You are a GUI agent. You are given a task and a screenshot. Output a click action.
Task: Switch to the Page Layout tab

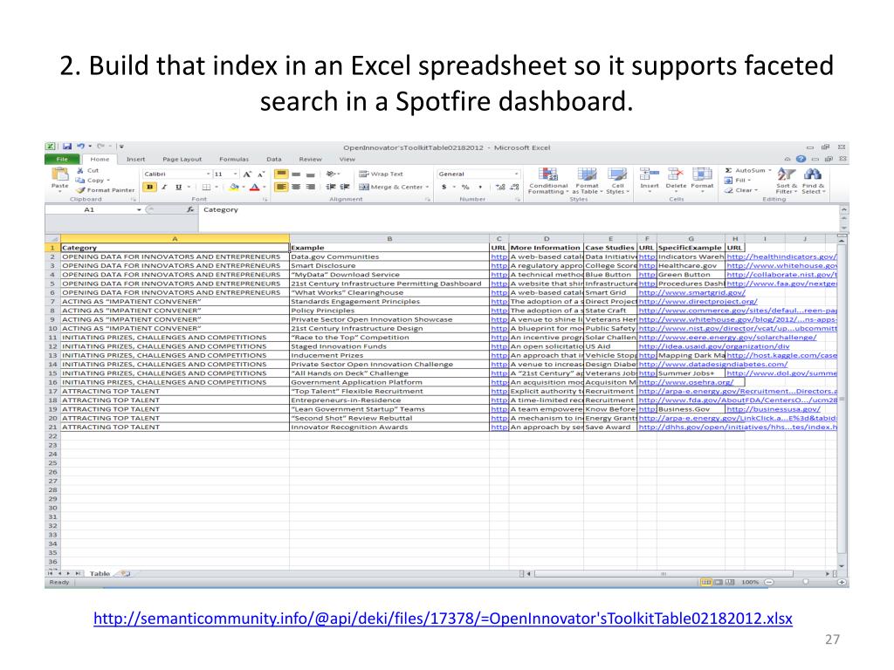click(182, 159)
